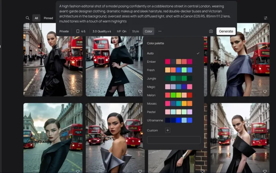Click the search magnifier icon
Image resolution: width=276 pixels, height=173 pixels.
[x=28, y=18]
